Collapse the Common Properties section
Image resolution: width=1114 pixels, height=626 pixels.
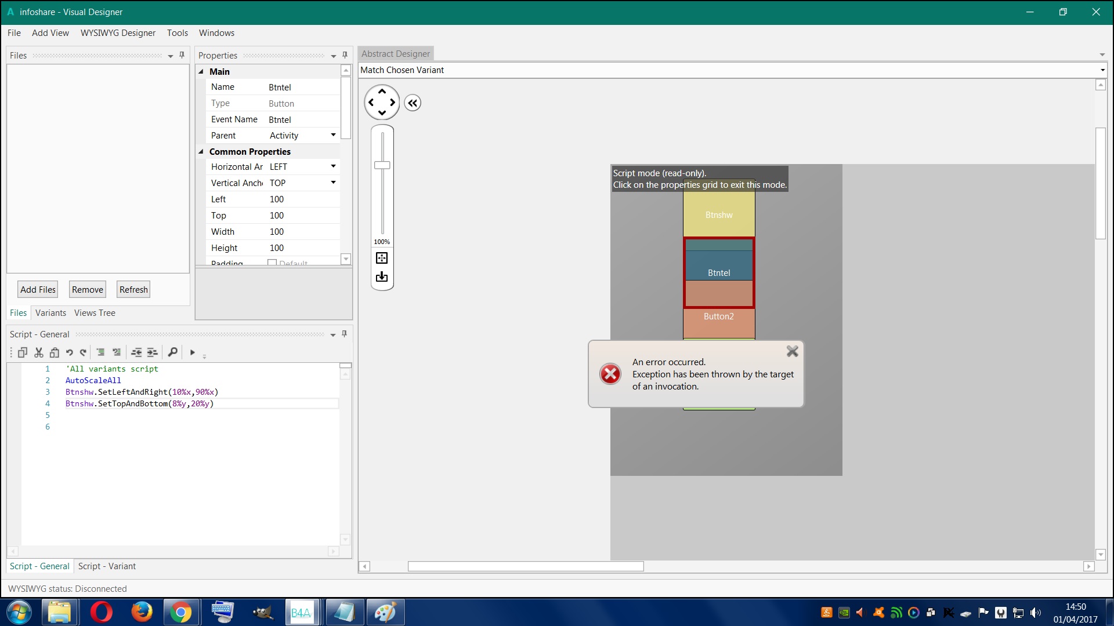pos(201,152)
